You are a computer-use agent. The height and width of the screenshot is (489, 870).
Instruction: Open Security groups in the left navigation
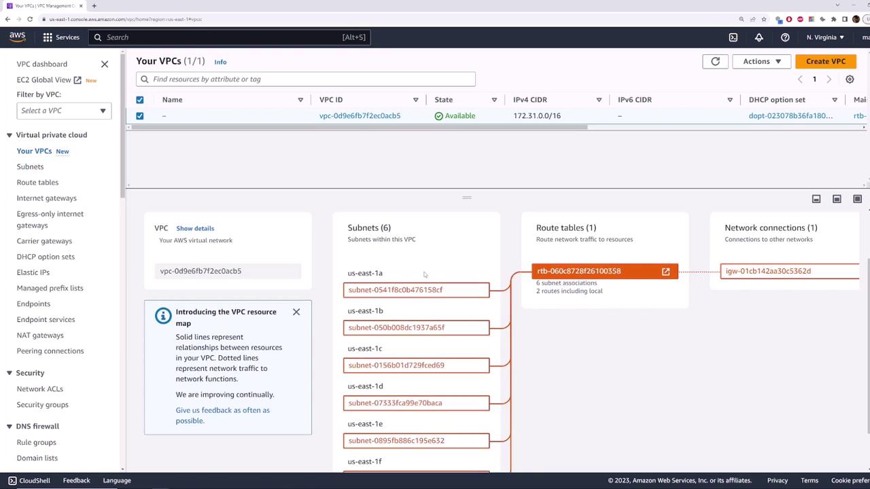click(x=43, y=405)
